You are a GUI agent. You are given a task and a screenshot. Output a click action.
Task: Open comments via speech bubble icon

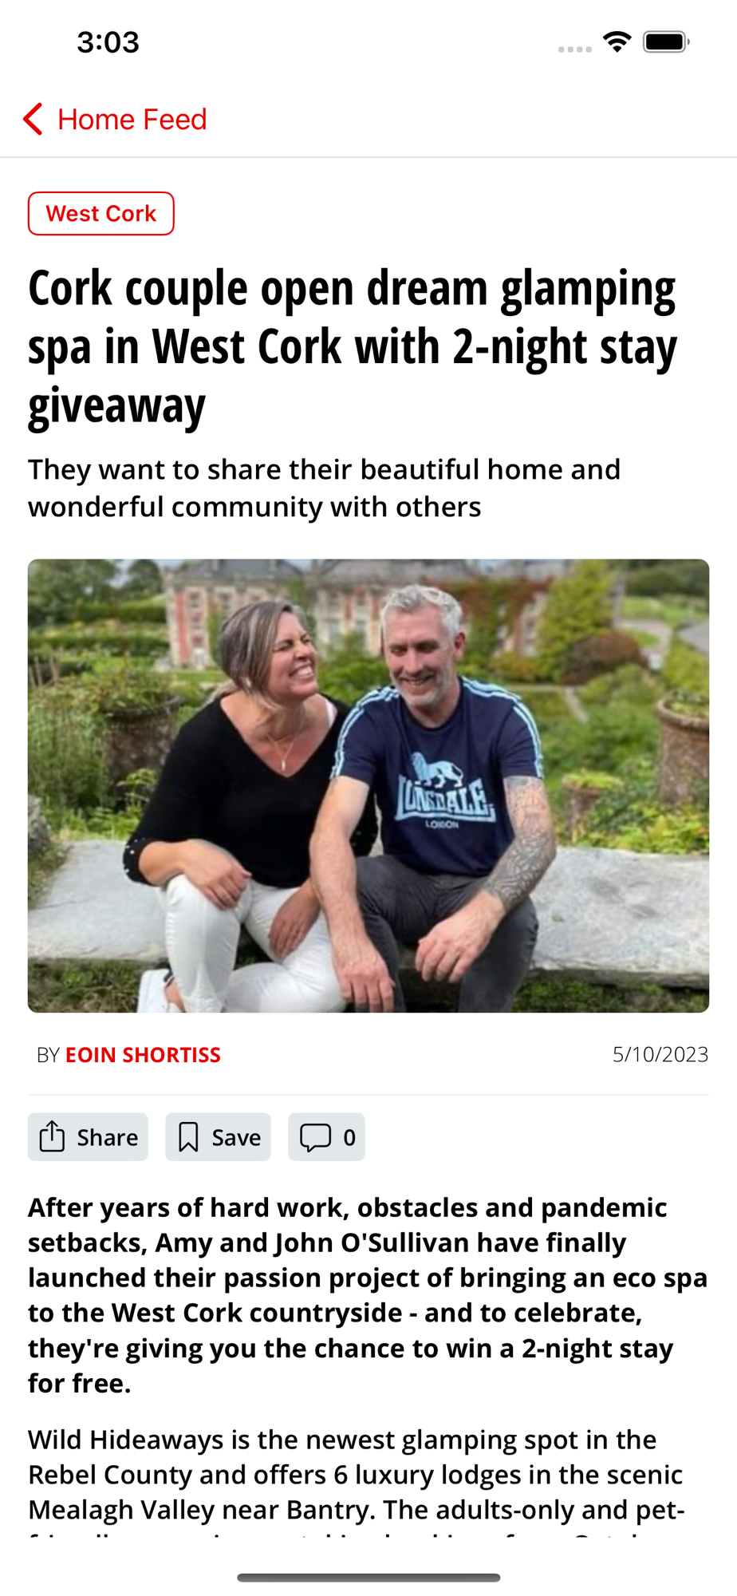point(315,1137)
